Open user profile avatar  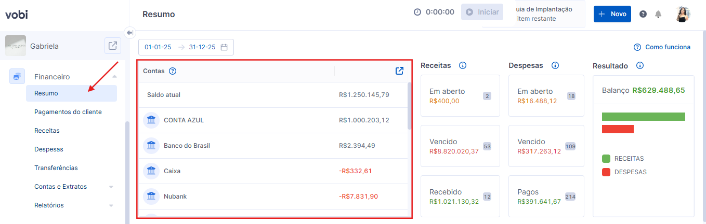click(683, 14)
